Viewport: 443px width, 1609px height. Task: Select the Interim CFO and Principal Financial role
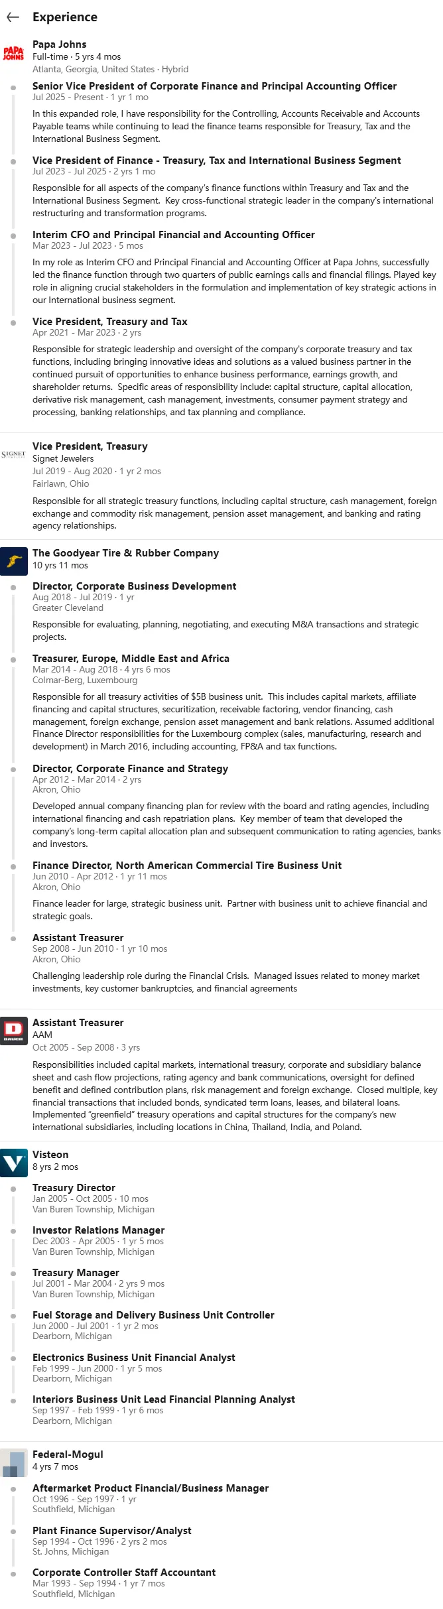174,235
